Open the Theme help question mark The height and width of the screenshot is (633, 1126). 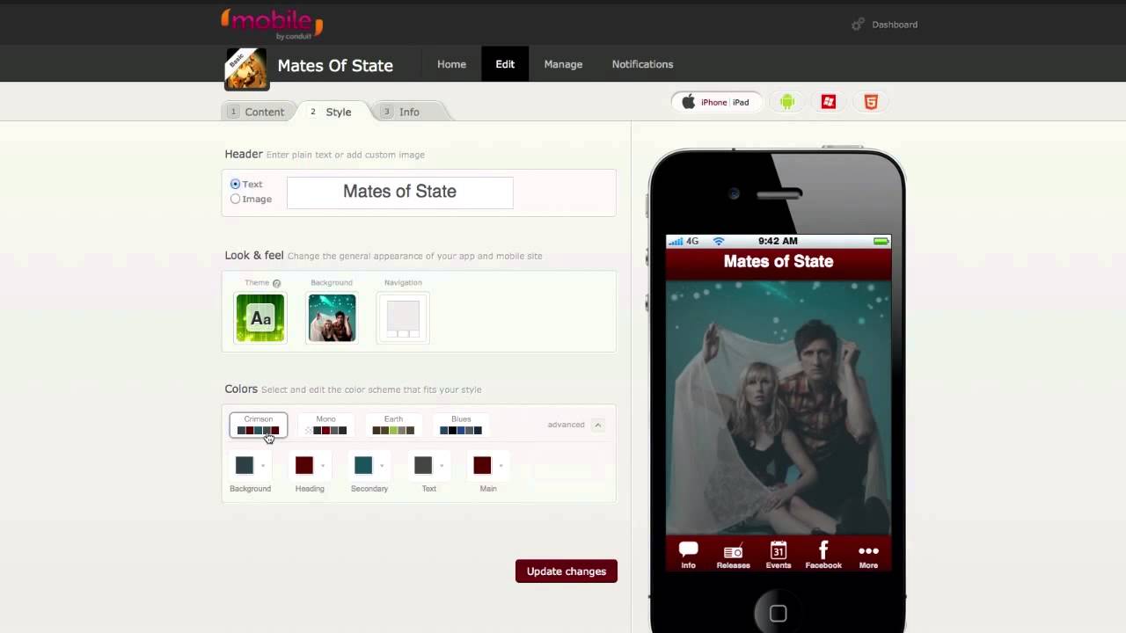[276, 283]
